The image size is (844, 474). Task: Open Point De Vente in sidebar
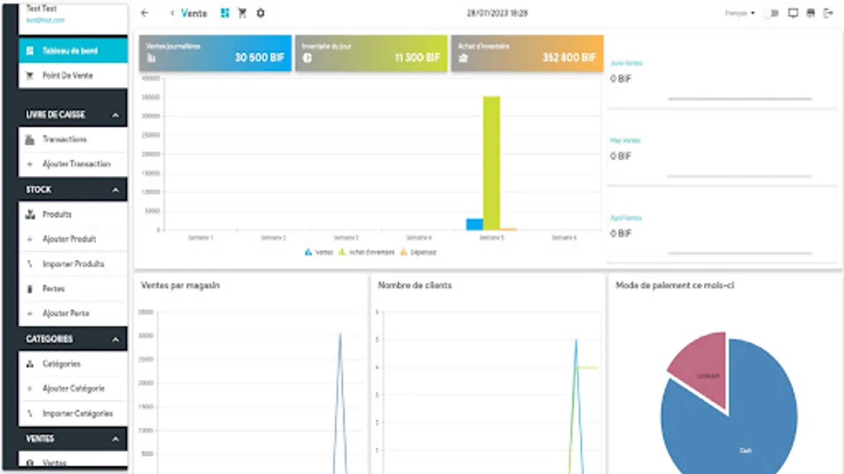point(73,75)
